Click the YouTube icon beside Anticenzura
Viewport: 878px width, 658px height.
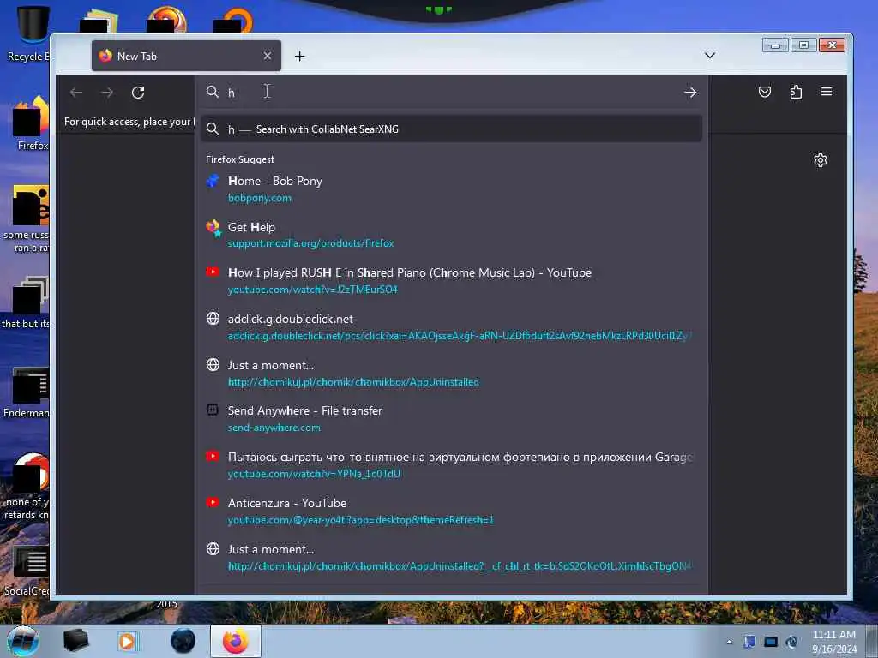pos(213,502)
